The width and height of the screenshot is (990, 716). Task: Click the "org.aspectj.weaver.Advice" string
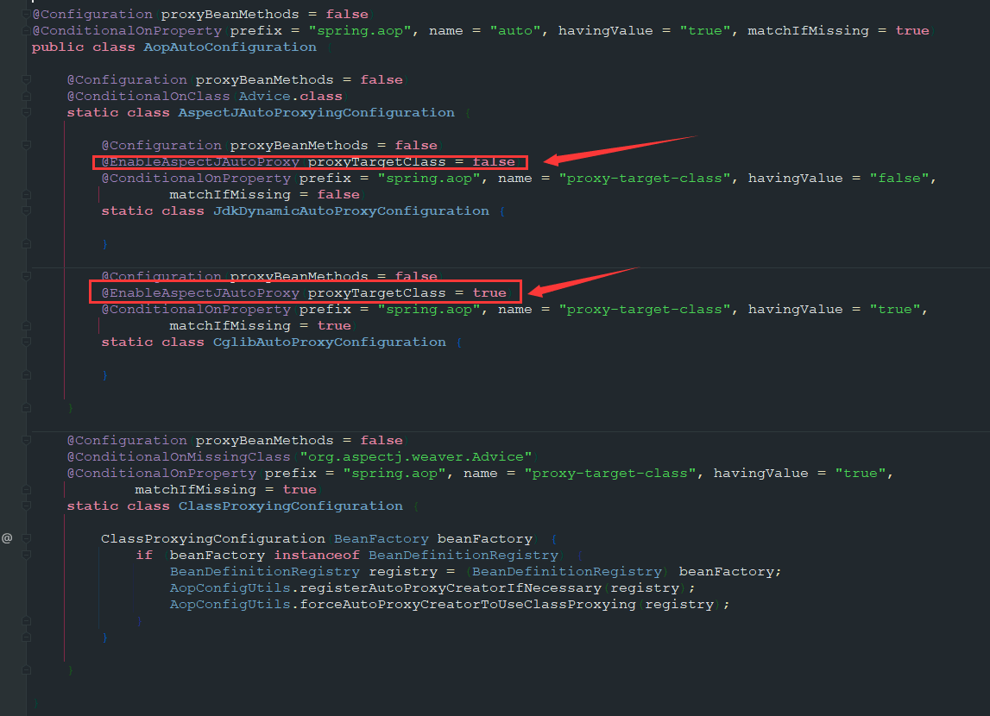(x=417, y=456)
